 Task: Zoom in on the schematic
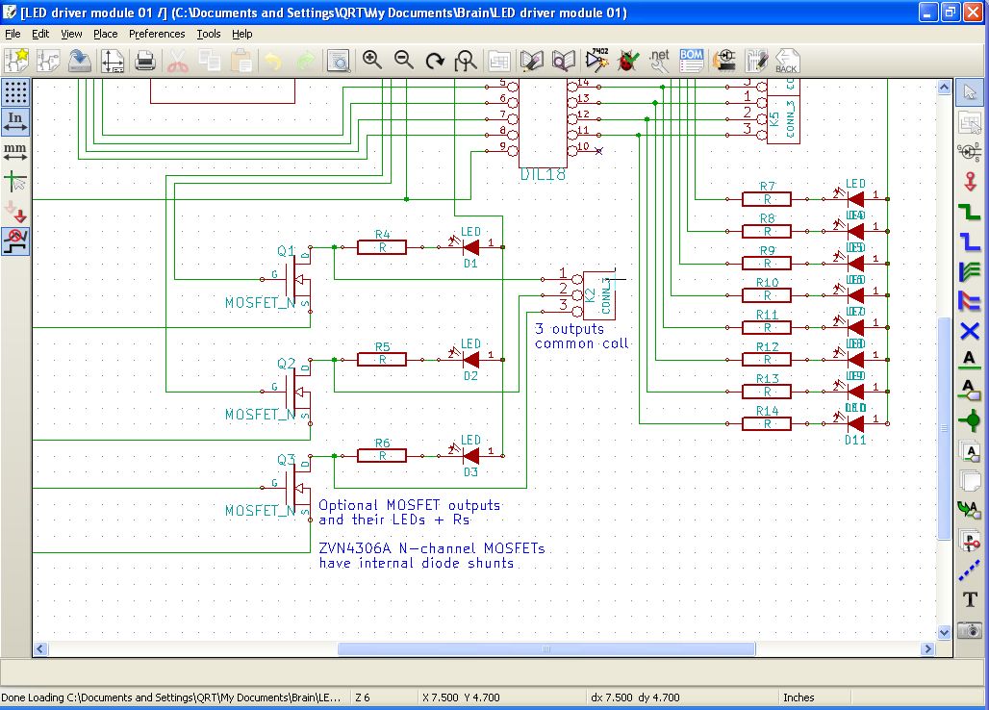372,61
